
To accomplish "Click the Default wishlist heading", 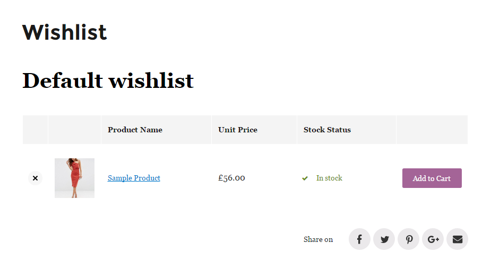I will pyautogui.click(x=108, y=80).
